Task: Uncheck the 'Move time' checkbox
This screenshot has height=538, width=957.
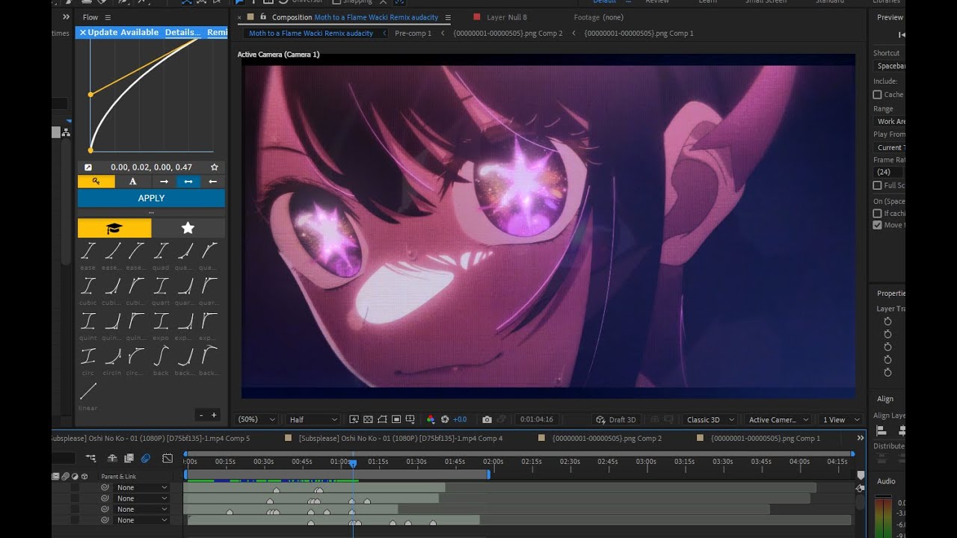Action: pos(878,225)
